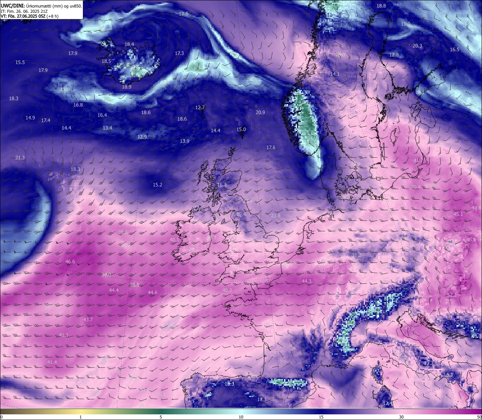Viewport: 482px width, 420px height.
Task: Select the 41.4 value label
Action: coord(52,362)
